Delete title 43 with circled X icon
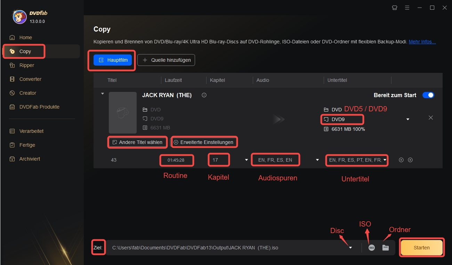452x265 pixels. point(410,160)
